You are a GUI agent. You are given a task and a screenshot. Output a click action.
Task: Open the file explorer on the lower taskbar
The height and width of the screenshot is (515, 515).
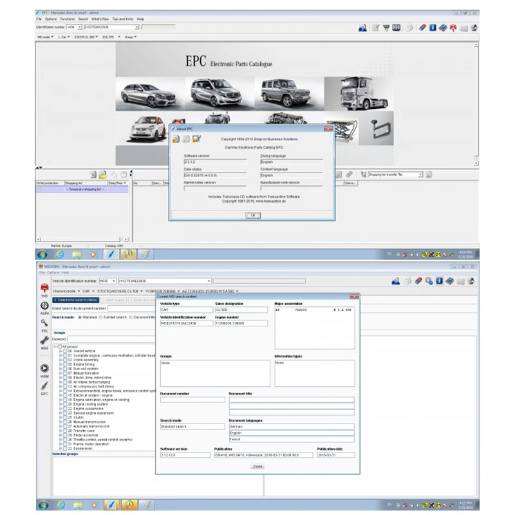tap(78, 505)
